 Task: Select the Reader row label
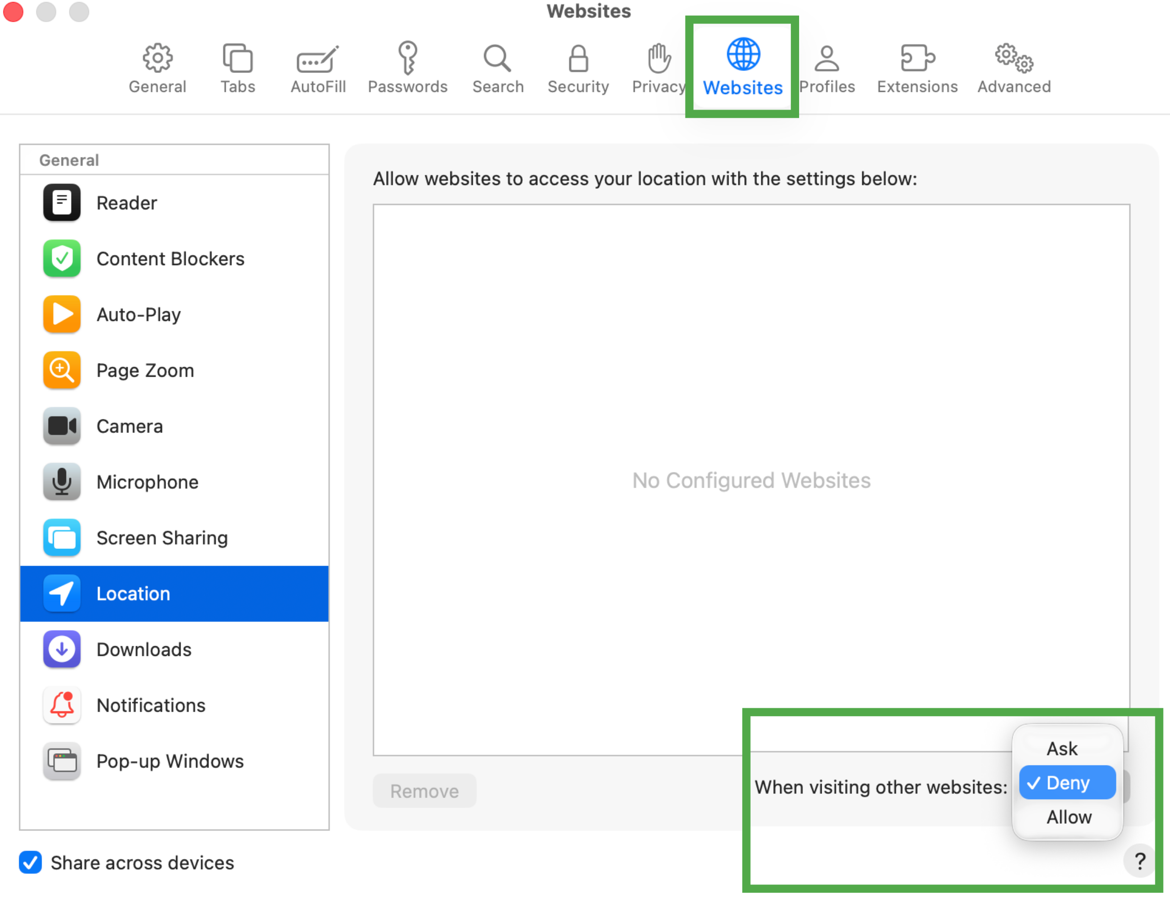tap(126, 203)
